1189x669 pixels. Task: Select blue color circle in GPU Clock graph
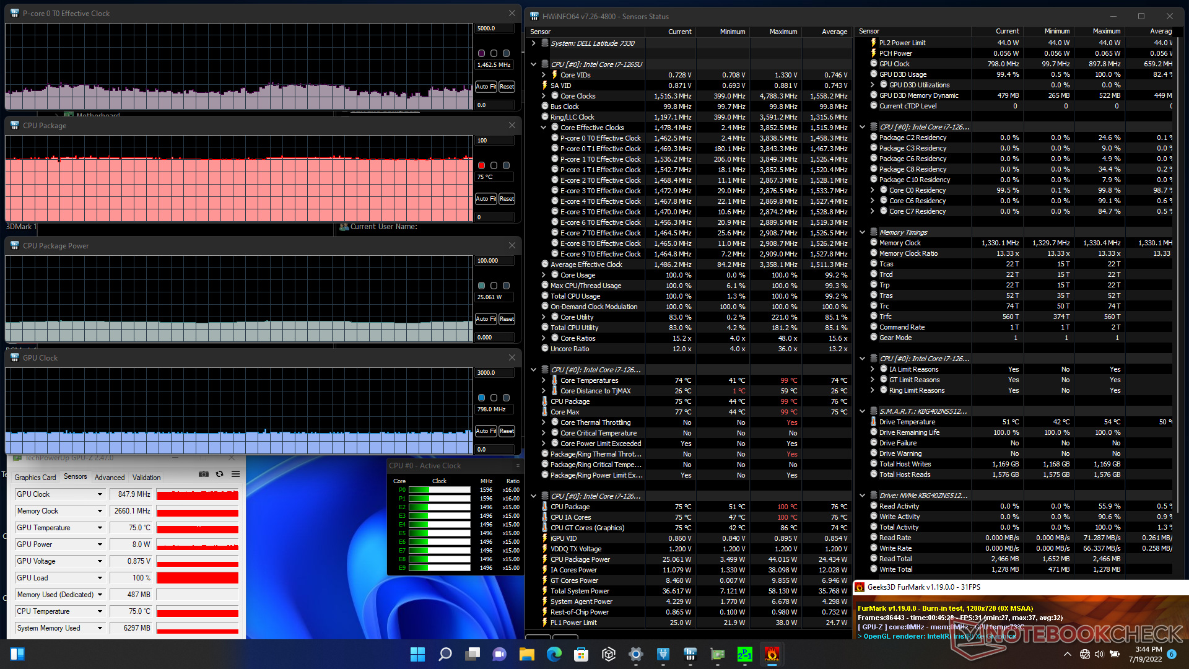click(481, 398)
